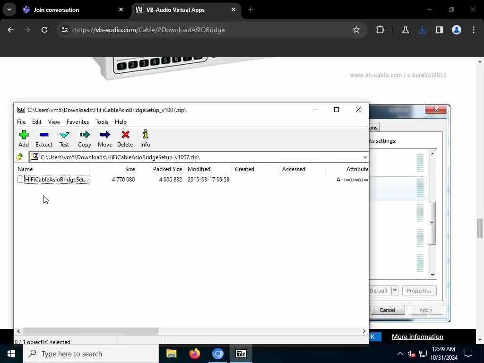Click the dialog's scroll-up arrow
This screenshot has width=484, height=363.
(x=432, y=154)
